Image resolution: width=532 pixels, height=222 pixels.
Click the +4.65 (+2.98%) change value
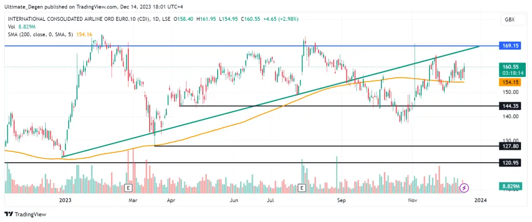tap(282, 19)
